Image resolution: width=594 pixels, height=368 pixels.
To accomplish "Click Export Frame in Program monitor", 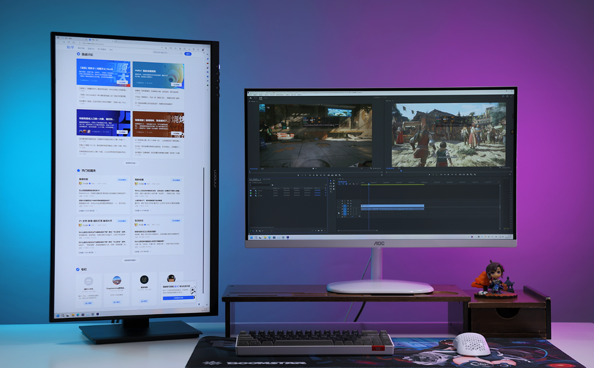I will (467, 175).
